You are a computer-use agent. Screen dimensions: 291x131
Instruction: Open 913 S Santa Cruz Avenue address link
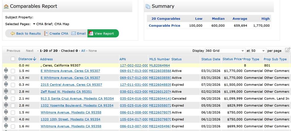tap(77, 99)
